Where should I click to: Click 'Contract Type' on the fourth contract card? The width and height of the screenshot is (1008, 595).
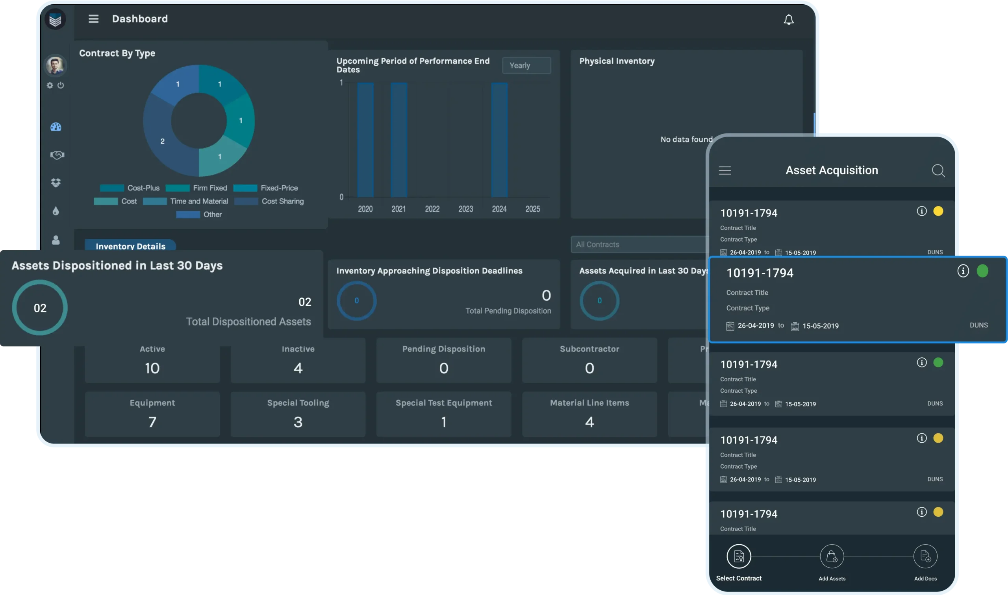(738, 466)
